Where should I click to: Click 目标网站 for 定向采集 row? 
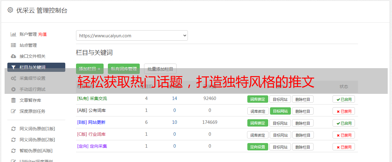tap(280, 147)
